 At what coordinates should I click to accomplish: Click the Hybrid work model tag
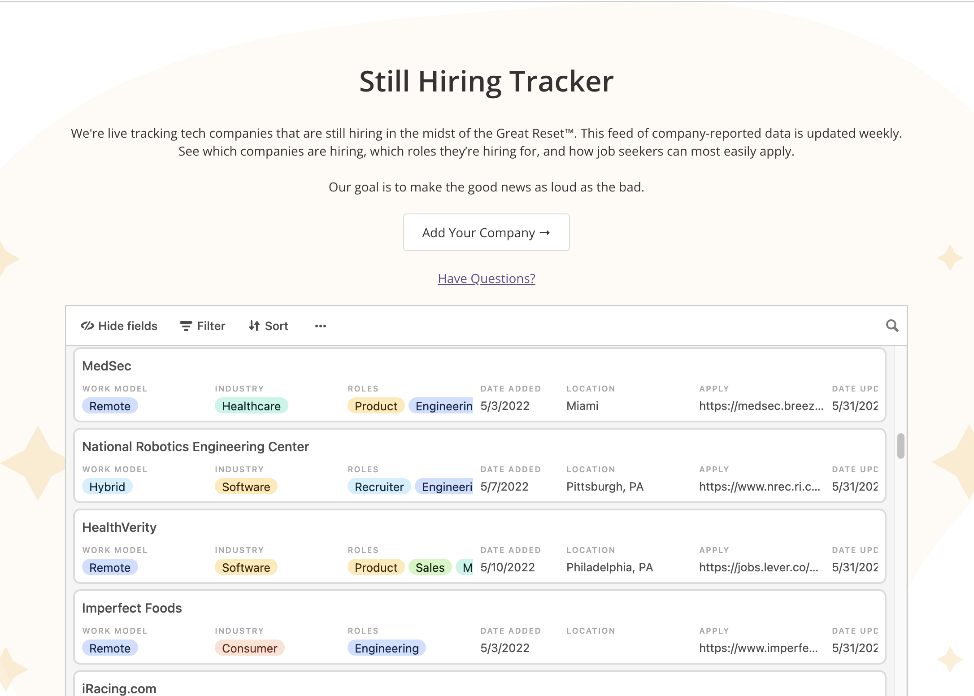[107, 487]
